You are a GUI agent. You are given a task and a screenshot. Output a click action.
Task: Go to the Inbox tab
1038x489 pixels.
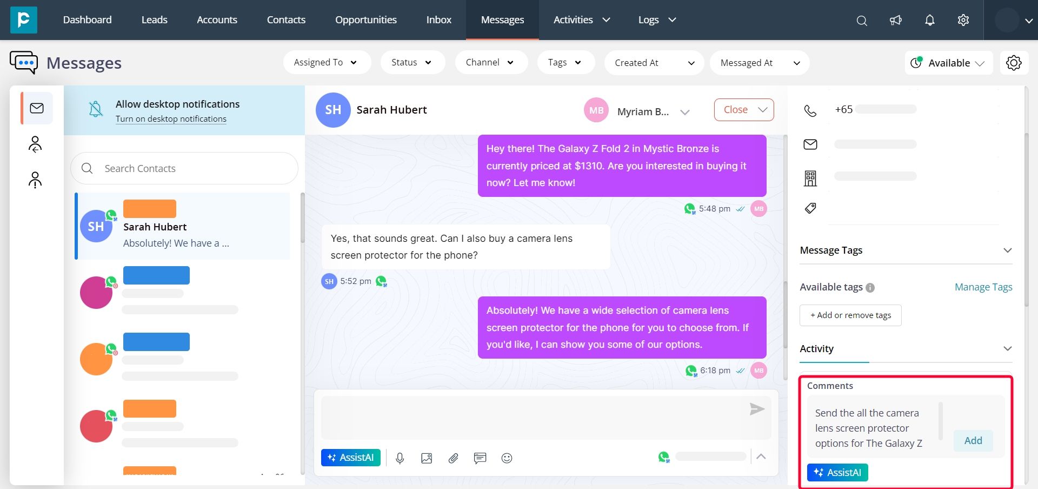click(438, 20)
